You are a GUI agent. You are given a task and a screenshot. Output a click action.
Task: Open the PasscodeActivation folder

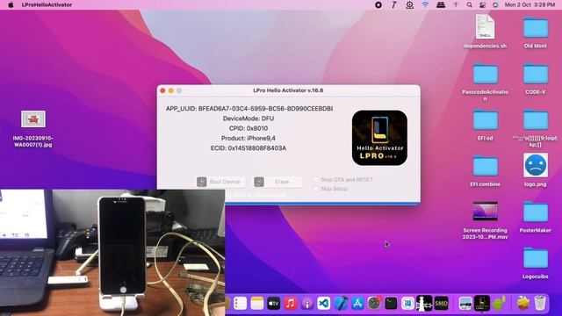(485, 82)
